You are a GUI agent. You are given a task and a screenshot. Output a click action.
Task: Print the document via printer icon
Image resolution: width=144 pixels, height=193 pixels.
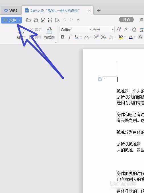[50, 20]
